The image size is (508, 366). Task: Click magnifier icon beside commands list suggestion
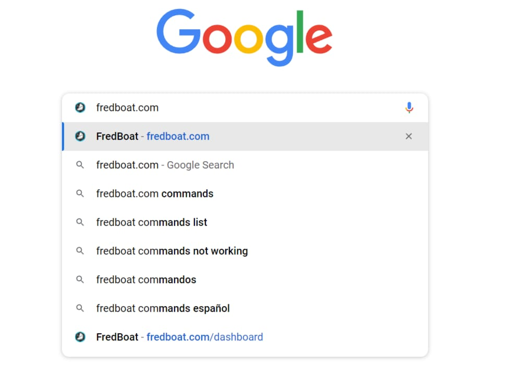point(80,222)
